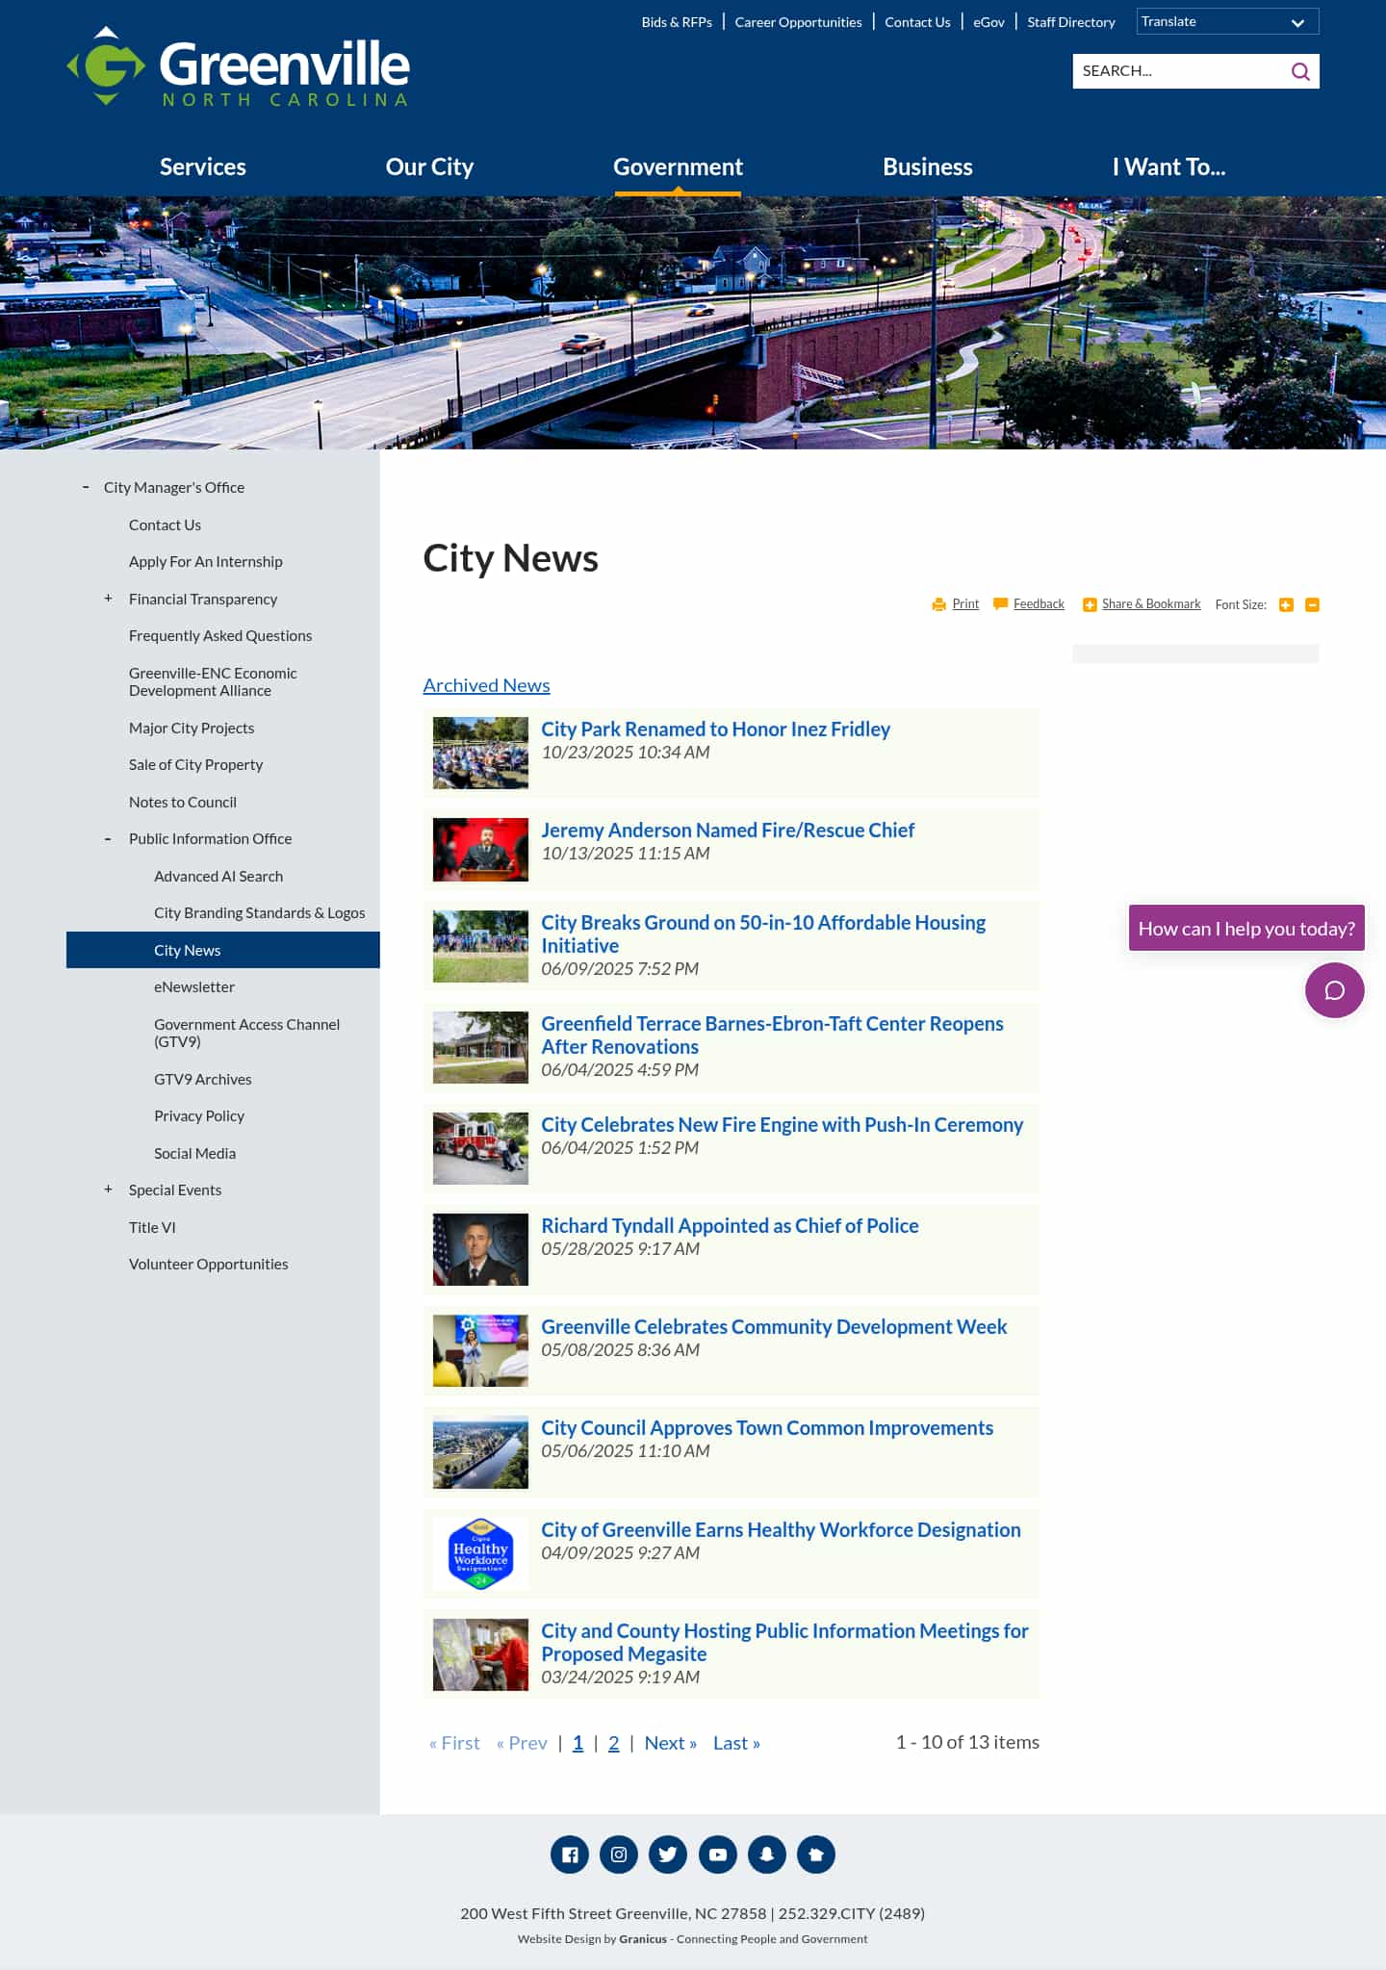Click the search magnifier icon
The image size is (1386, 1970).
[1300, 71]
